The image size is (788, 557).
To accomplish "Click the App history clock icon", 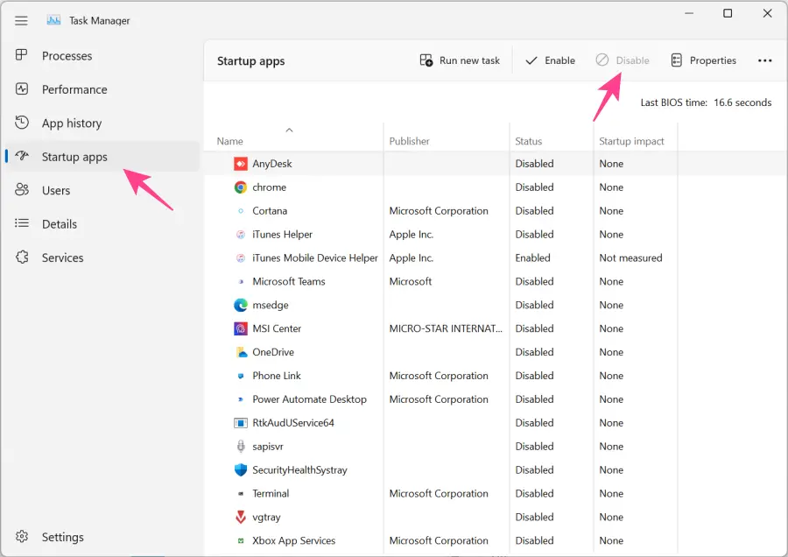I will (x=22, y=122).
